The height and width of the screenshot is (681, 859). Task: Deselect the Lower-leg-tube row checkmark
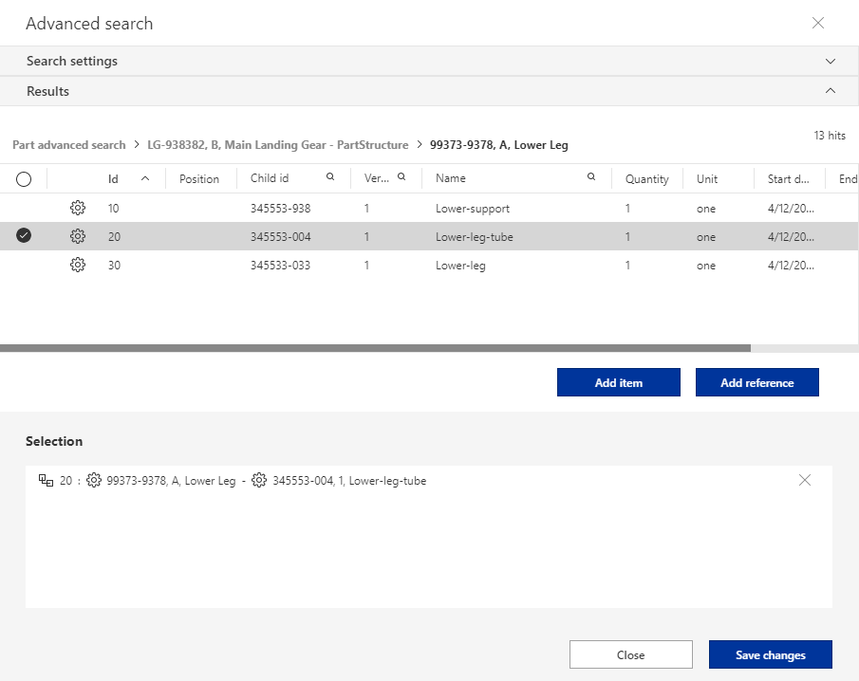(x=24, y=236)
